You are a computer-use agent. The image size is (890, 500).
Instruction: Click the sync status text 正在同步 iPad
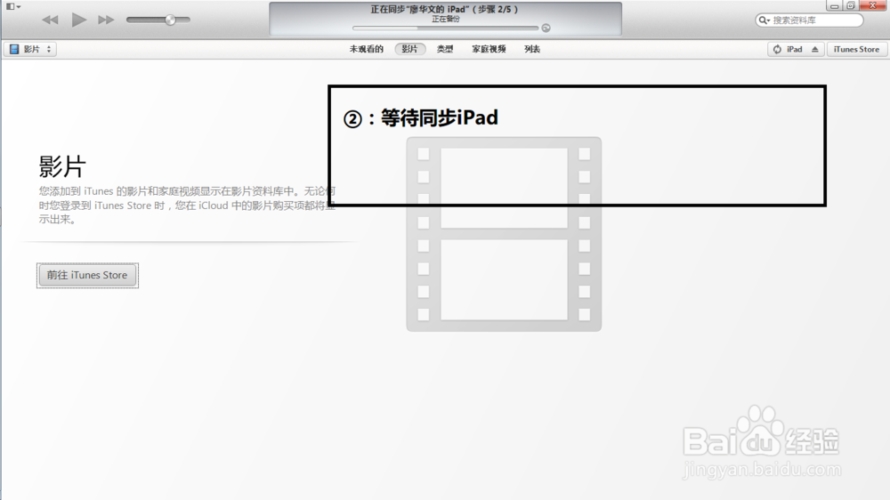(444, 9)
